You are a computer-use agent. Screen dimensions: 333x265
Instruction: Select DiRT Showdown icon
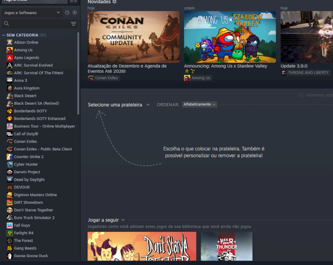pyautogui.click(x=10, y=203)
